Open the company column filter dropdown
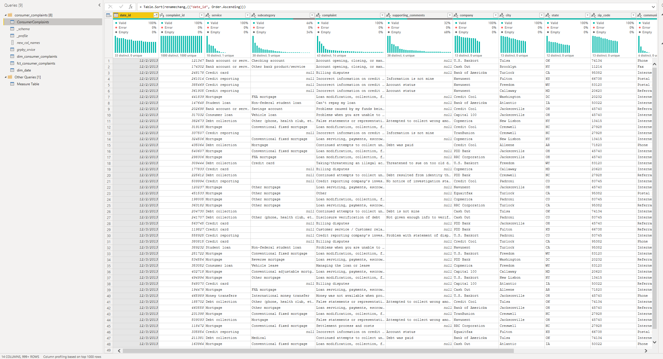 click(x=495, y=15)
